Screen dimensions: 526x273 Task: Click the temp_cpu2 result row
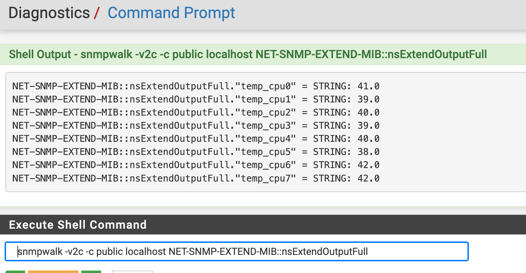(196, 112)
